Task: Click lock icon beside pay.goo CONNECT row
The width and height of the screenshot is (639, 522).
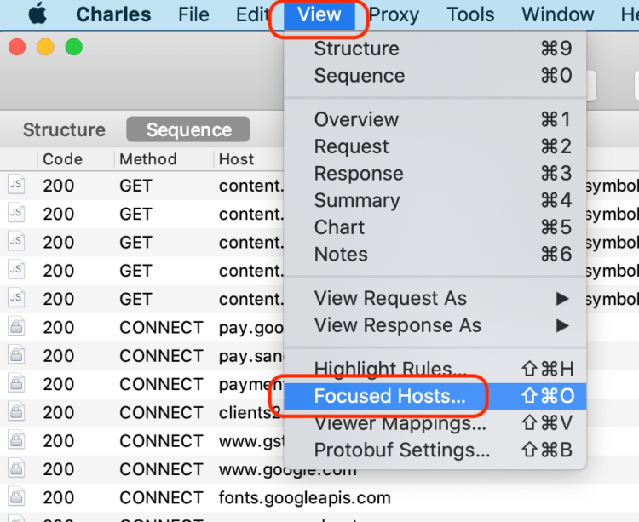Action: [x=16, y=327]
